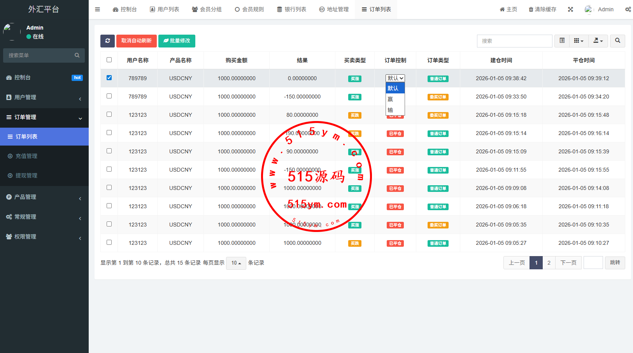Go to page 2 of records
The image size is (633, 353).
point(549,263)
